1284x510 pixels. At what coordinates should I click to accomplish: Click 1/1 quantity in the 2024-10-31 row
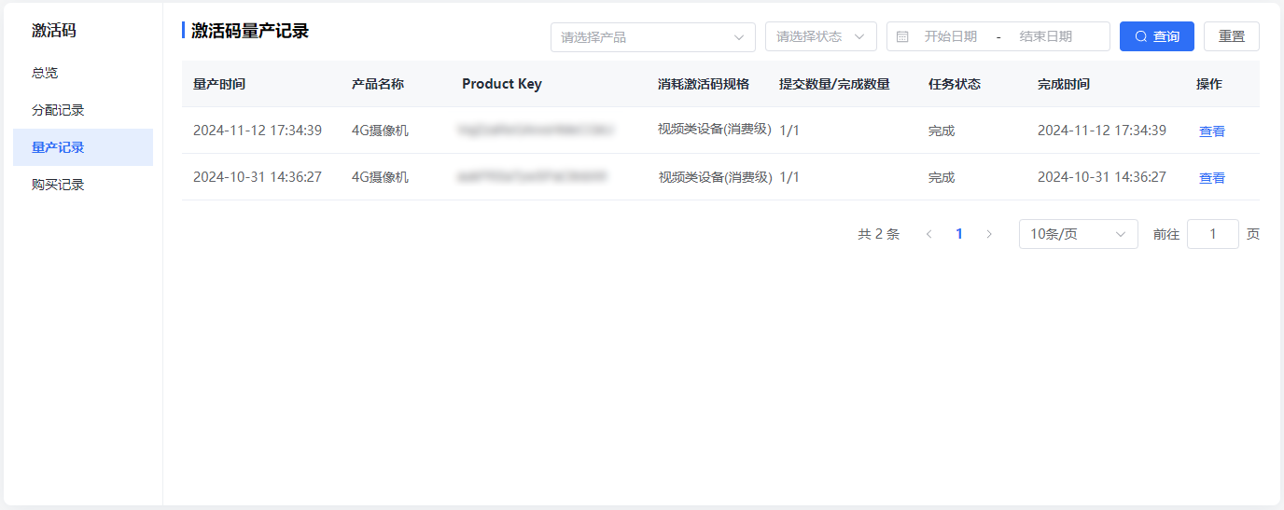(x=789, y=177)
